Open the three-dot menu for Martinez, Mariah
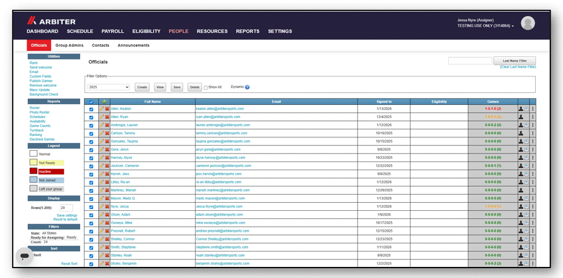The height and width of the screenshot is (278, 563). click(x=533, y=190)
